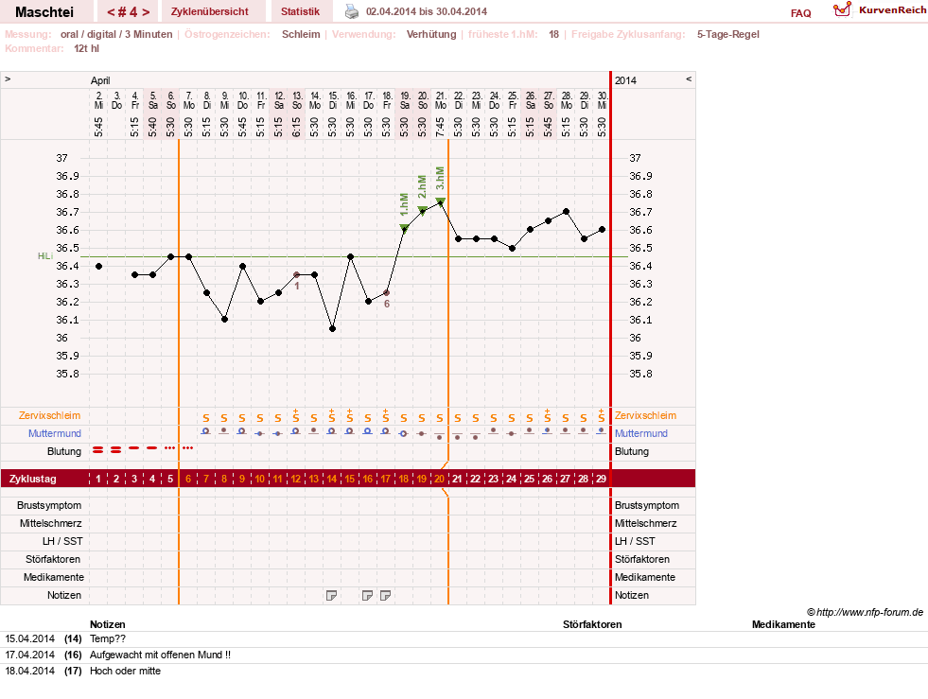Click bleeding symbol on cycle day 1
928x699 pixels.
98,450
